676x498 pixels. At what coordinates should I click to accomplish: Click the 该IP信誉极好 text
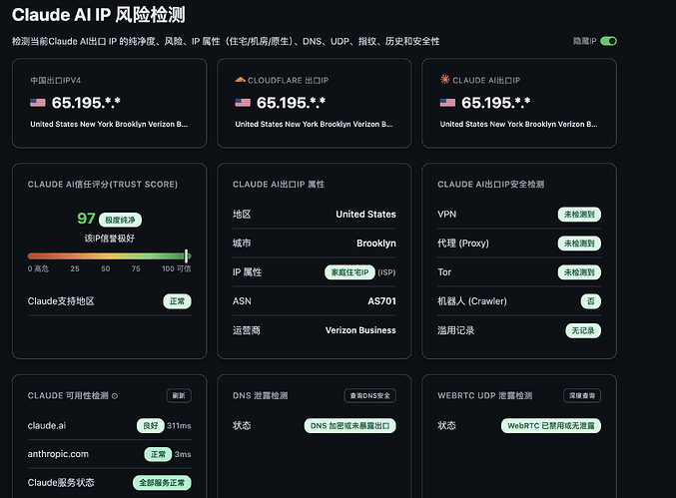tap(110, 239)
